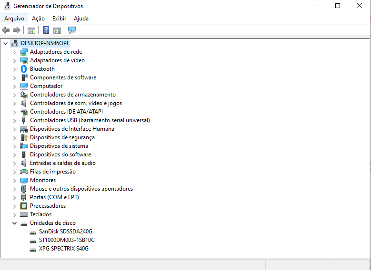371x270 pixels.
Task: Click the Filas de impressão printer icon
Action: tap(24, 172)
